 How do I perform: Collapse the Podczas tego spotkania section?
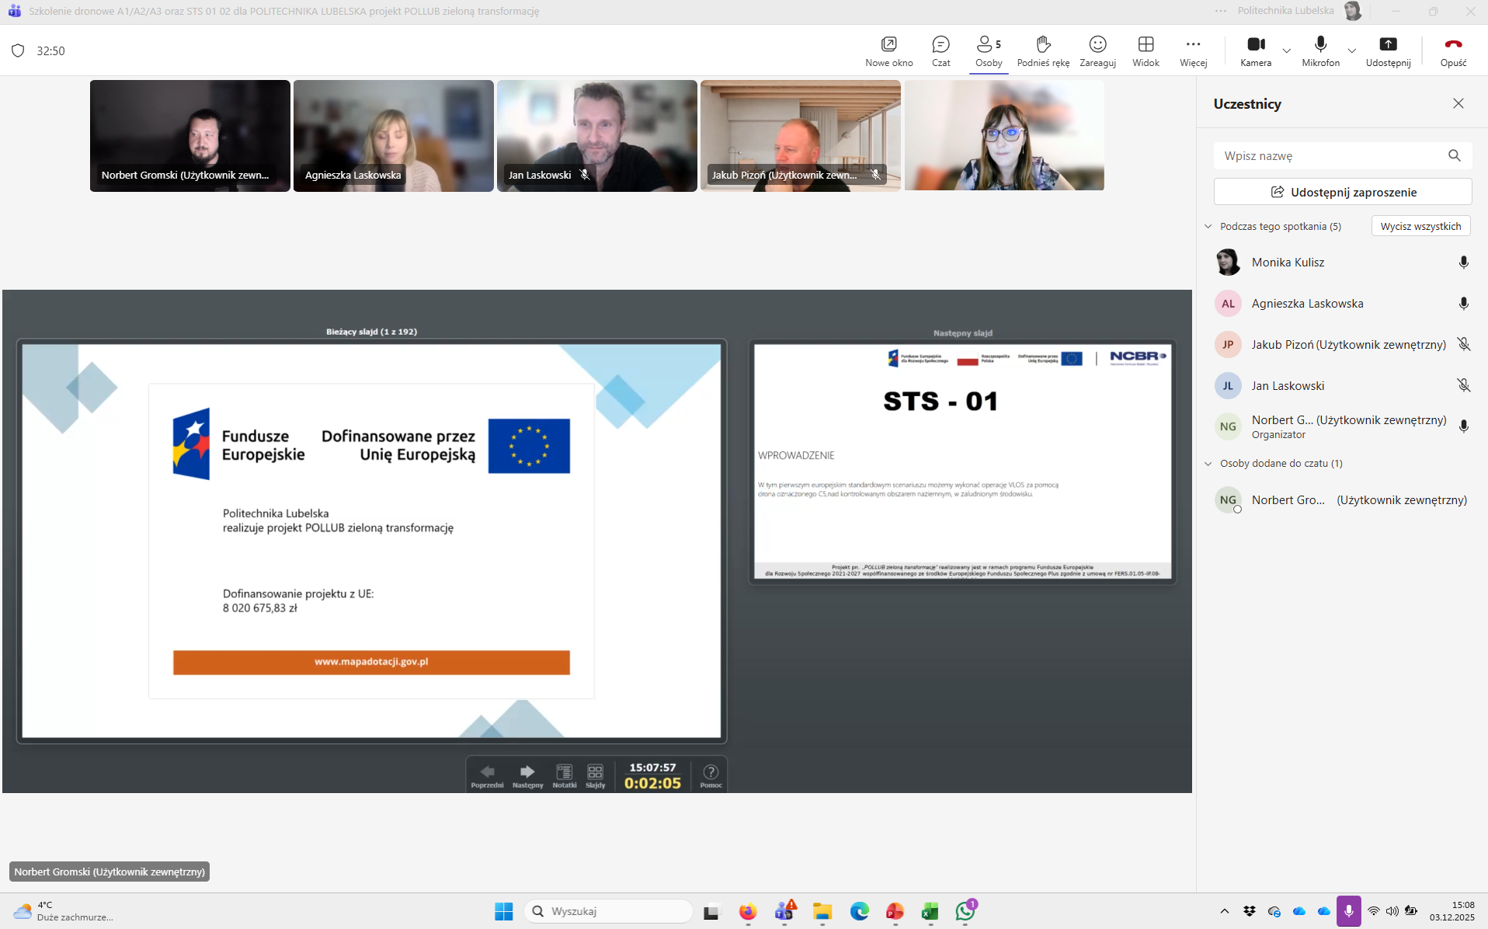[x=1208, y=227]
